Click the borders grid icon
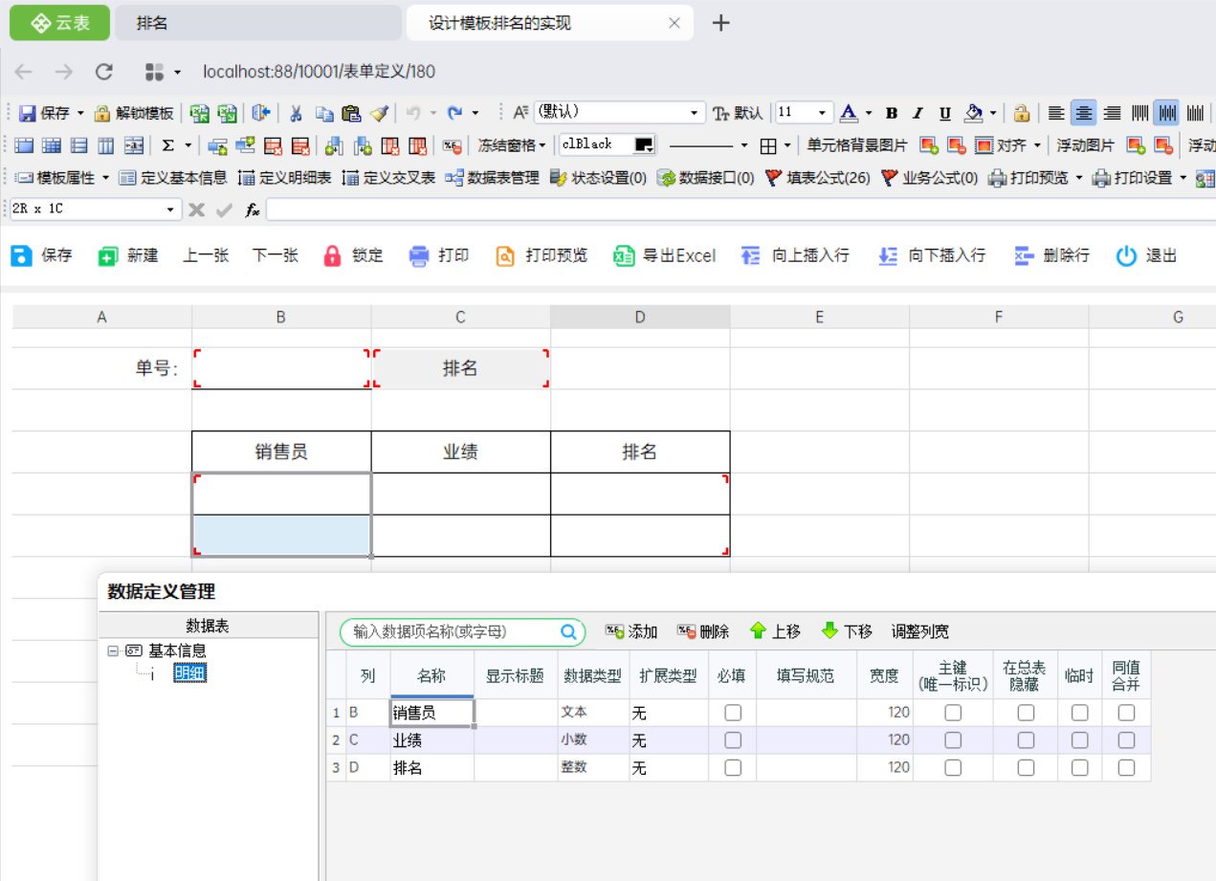The height and width of the screenshot is (881, 1216). pyautogui.click(x=768, y=145)
